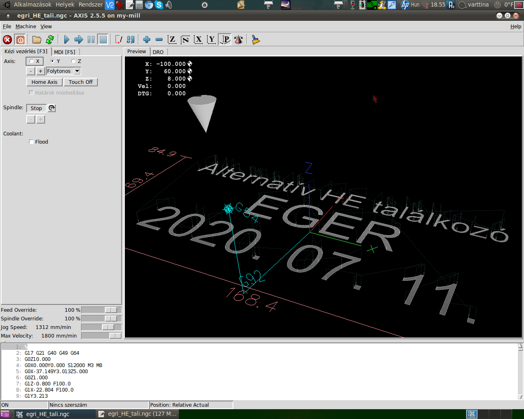This screenshot has height=419, width=524.
Task: Select the Z axis radio button
Action: pyautogui.click(x=76, y=61)
